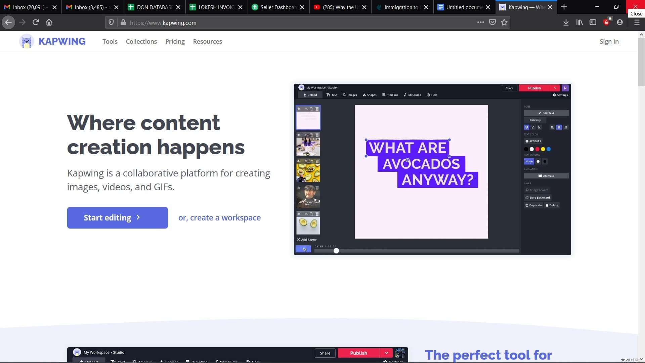The width and height of the screenshot is (645, 363).
Task: Open the Timeline view
Action: click(390, 95)
